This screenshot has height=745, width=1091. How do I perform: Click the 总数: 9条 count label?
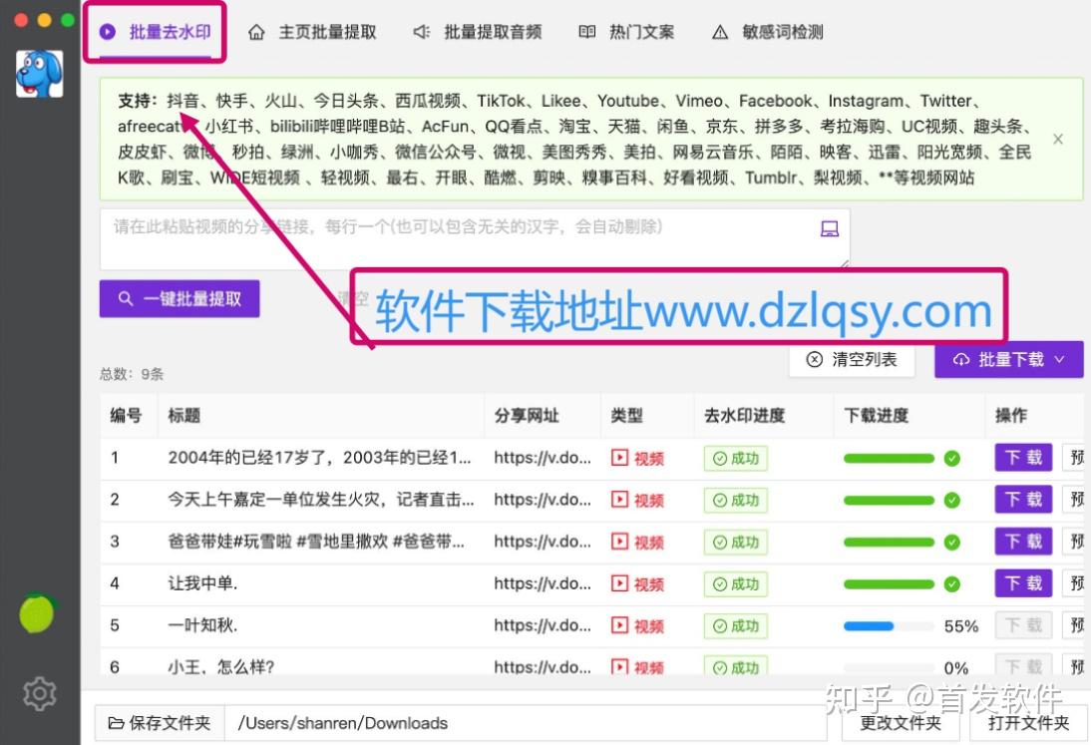tap(132, 374)
